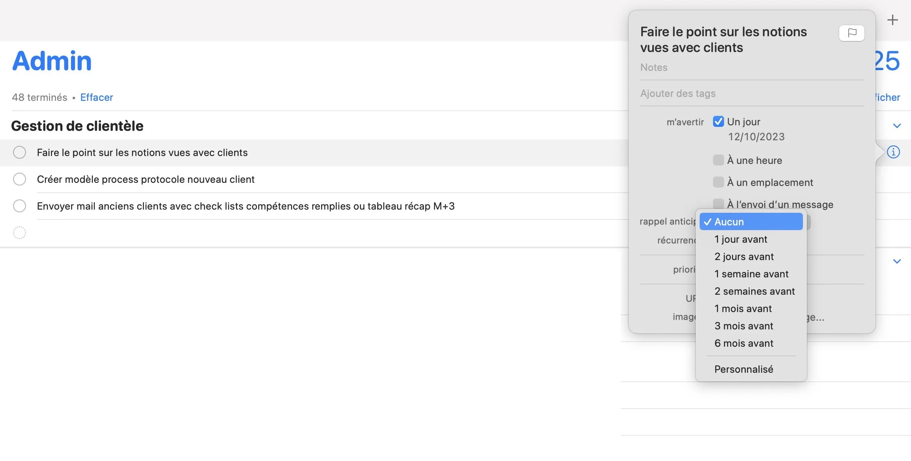Viewport: 911px width, 461px height.
Task: Click the lower section chevron on the right
Action: [x=897, y=262]
